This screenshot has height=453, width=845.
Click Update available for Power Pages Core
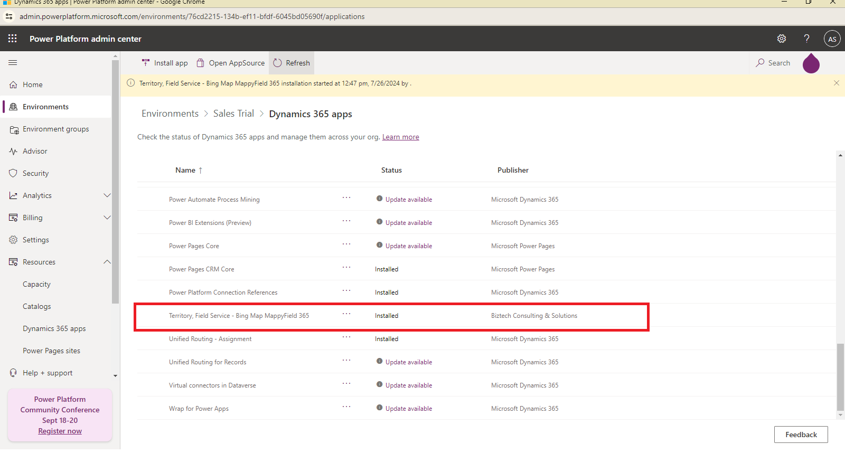(409, 246)
